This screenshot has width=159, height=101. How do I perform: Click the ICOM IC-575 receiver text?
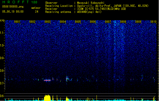pyautogui.click(x=101, y=9)
